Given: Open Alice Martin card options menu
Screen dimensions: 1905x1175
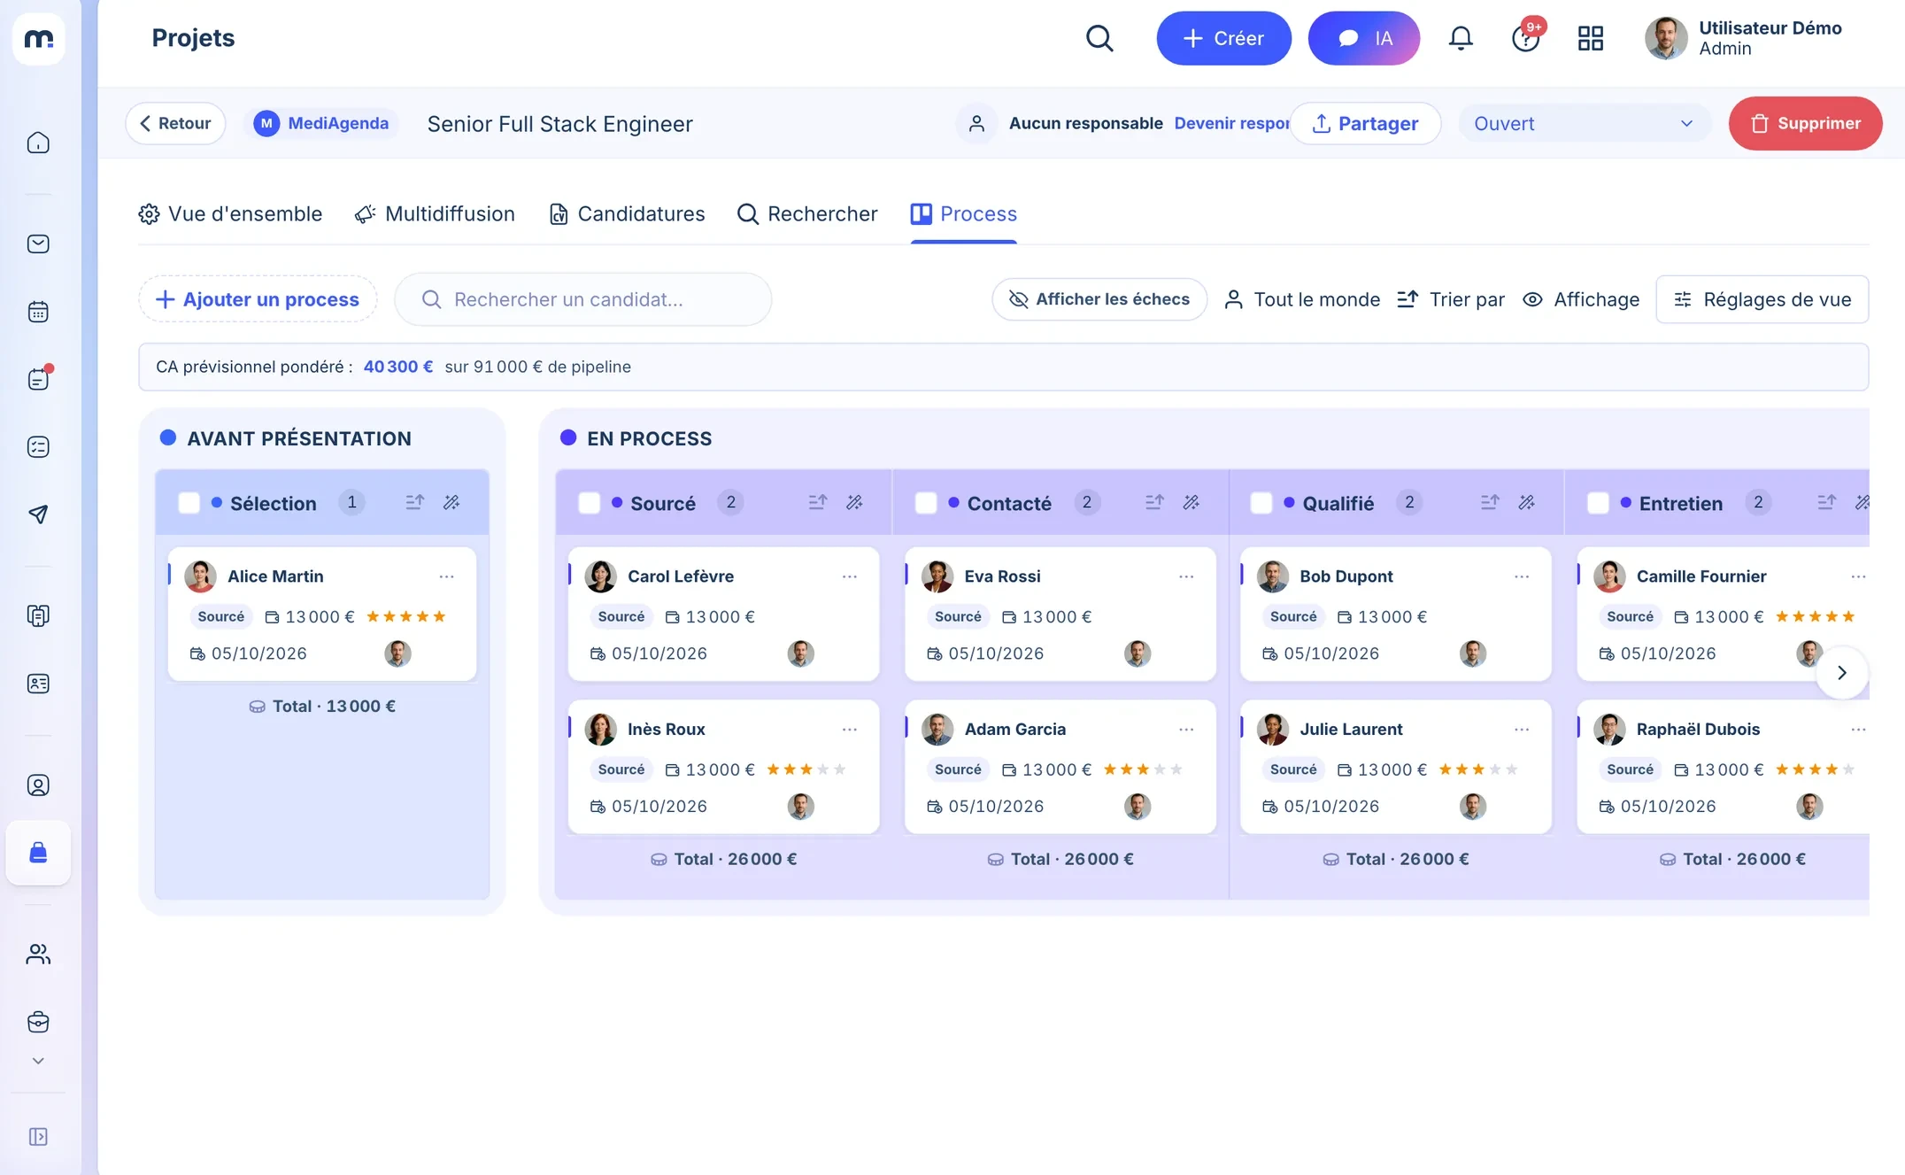Looking at the screenshot, I should [x=447, y=576].
